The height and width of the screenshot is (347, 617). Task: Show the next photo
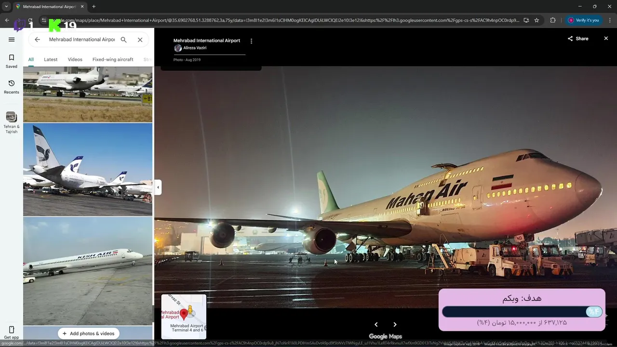[x=395, y=324]
